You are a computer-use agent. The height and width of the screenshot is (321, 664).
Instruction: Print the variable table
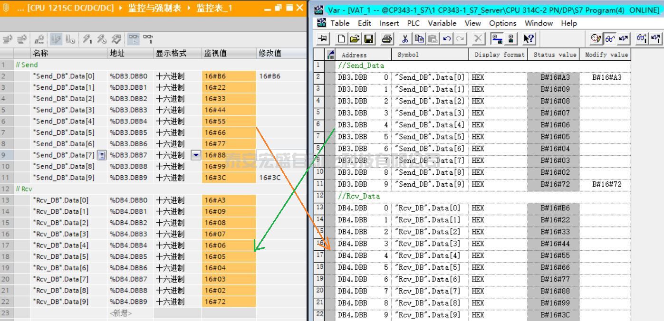tap(387, 39)
